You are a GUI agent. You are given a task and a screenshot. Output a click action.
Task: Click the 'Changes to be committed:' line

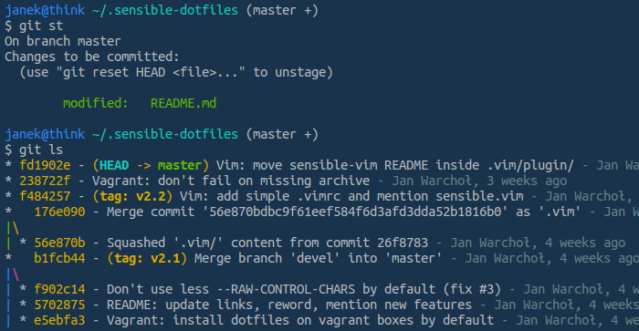point(92,57)
